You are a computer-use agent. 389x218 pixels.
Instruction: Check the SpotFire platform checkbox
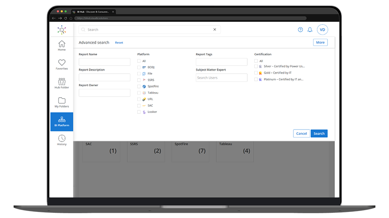(x=139, y=86)
